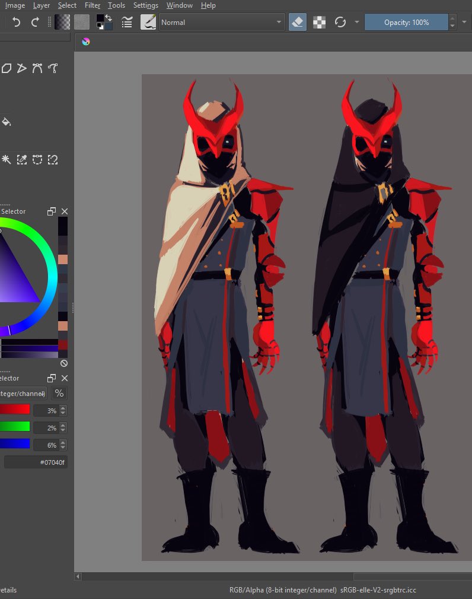
Task: Select the Freehand Path tool
Action: 53,68
